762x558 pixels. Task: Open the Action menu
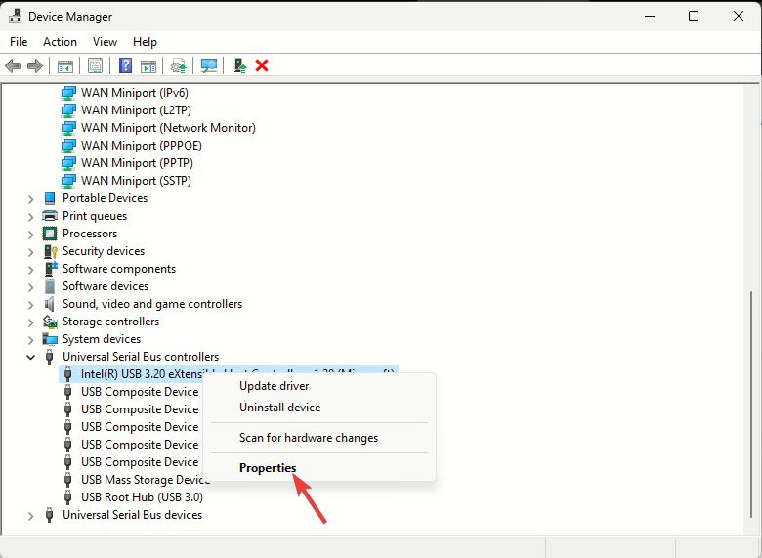pyautogui.click(x=60, y=42)
